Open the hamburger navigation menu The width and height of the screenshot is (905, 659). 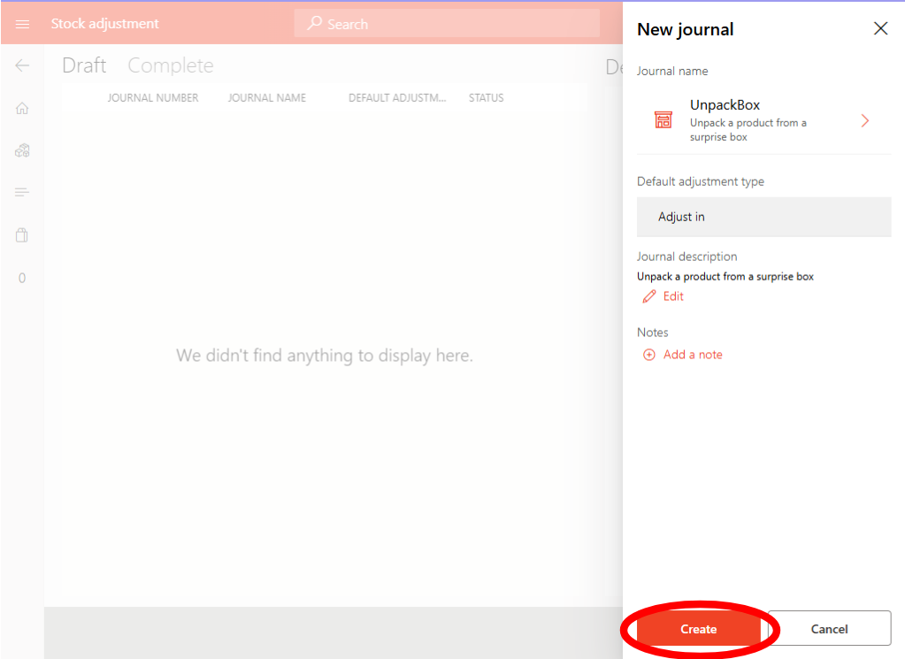[x=23, y=24]
